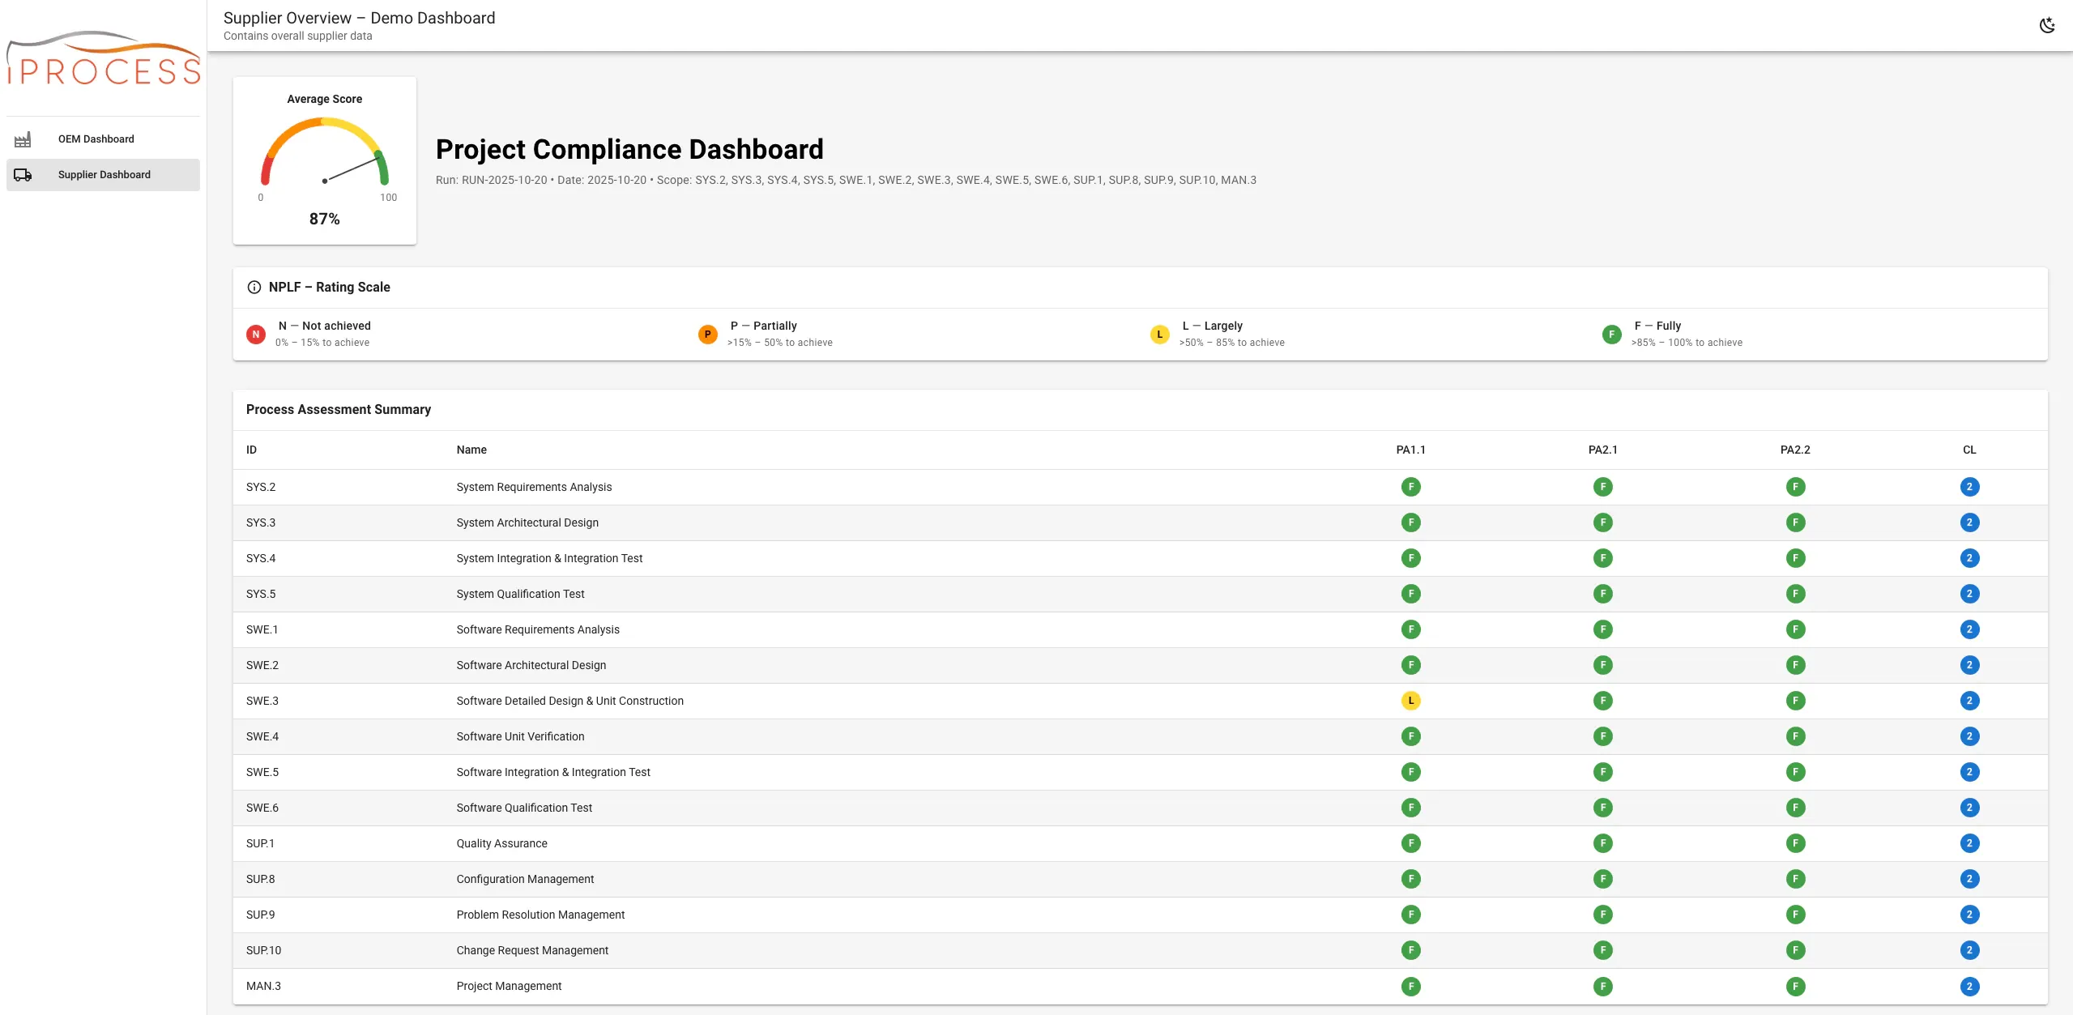Select Project Management row name
This screenshot has height=1015, width=2073.
tap(509, 986)
